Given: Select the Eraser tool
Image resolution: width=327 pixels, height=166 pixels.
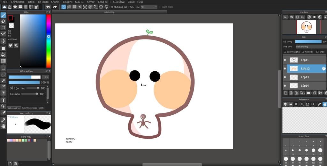Looking at the screenshot, I should [x=3, y=21].
